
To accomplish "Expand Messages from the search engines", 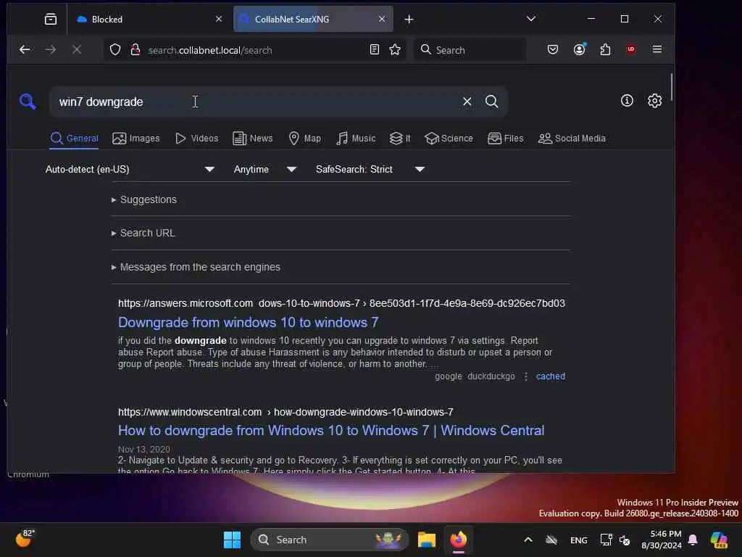I will [196, 267].
